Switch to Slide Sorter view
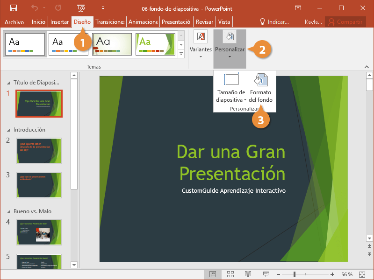This screenshot has height=280, width=374. pos(230,274)
